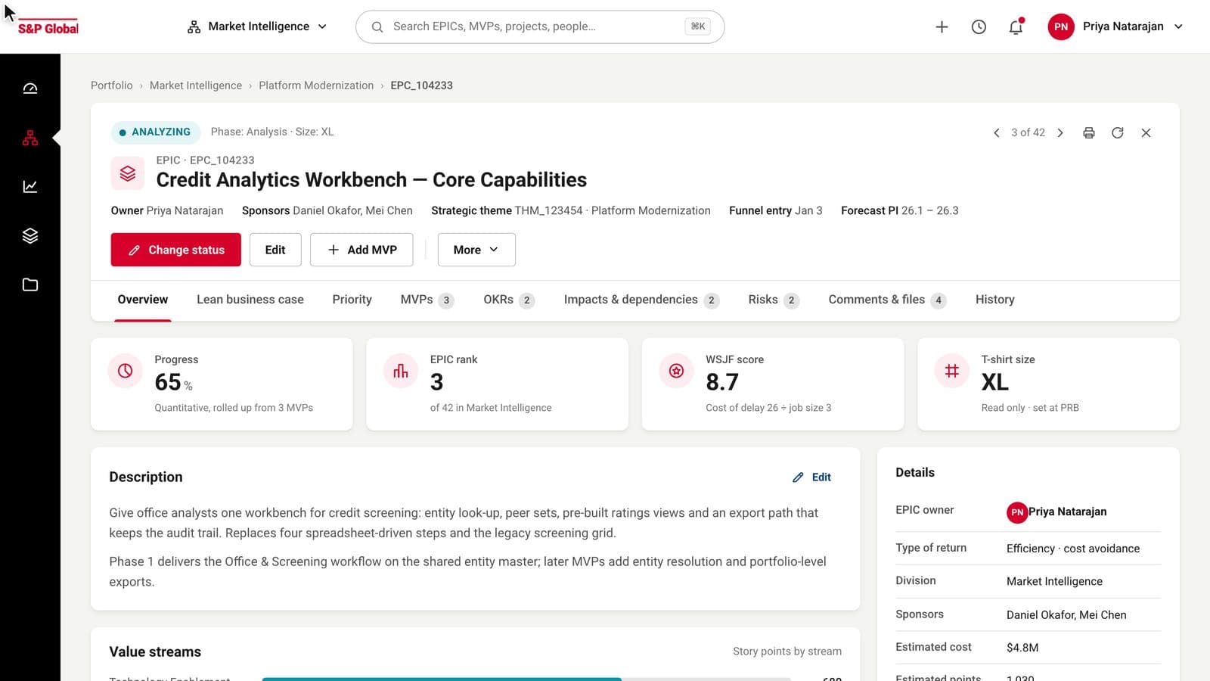Open the History tab

coord(994,300)
